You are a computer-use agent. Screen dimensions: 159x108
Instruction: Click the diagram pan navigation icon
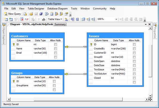tap(150, 99)
